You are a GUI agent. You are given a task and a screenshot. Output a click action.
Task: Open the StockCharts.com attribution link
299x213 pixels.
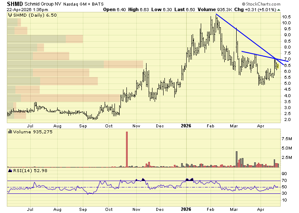pyautogui.click(x=263, y=4)
